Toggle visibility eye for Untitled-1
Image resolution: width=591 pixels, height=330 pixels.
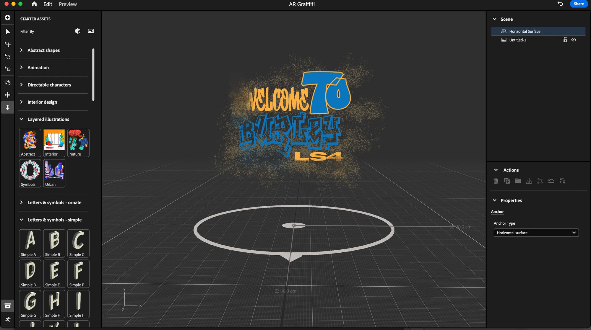[574, 40]
